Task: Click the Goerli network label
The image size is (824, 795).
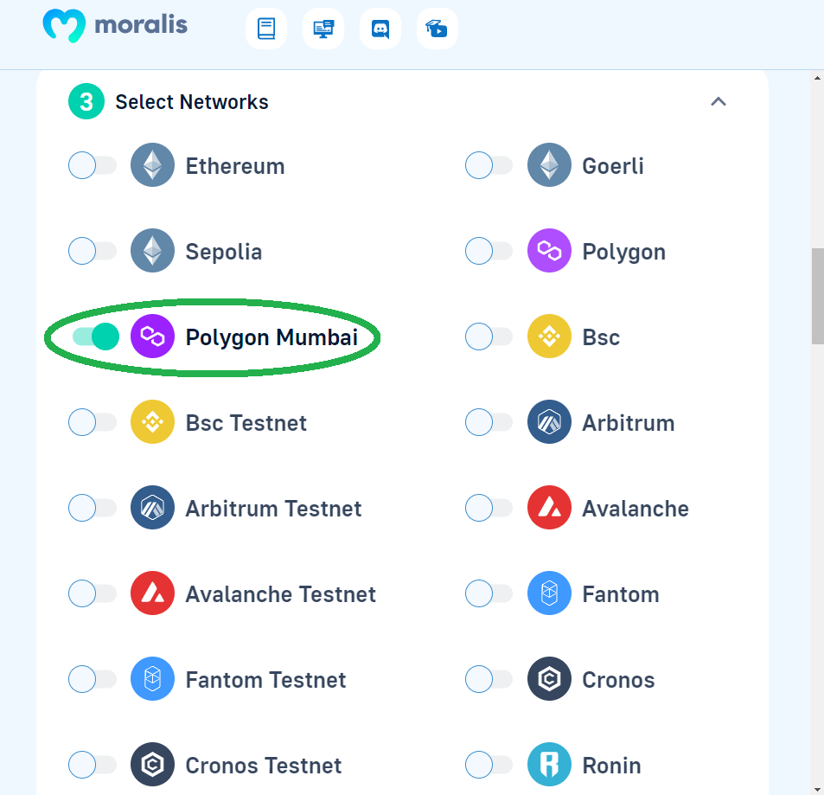Action: [613, 166]
